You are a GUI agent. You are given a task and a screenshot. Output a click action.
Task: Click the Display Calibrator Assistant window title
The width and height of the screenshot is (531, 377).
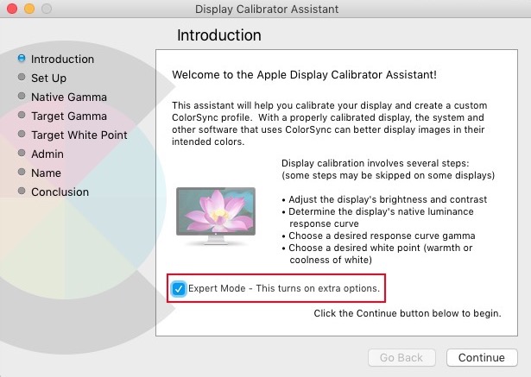267,9
